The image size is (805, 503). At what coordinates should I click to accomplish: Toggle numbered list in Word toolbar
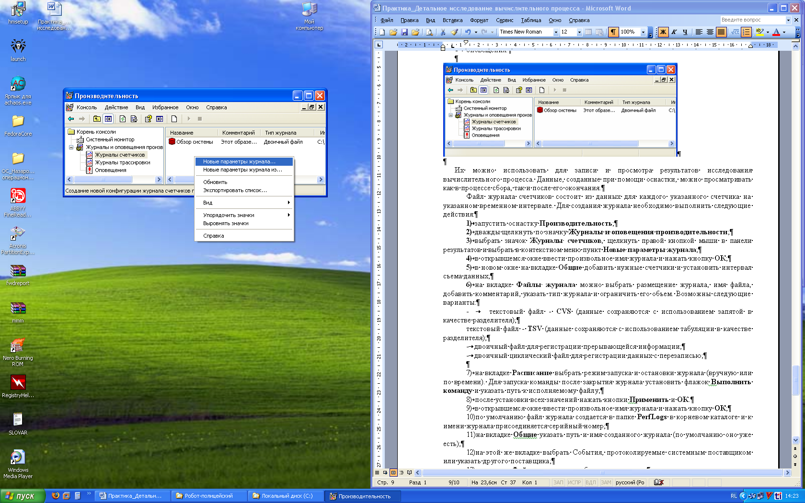746,32
